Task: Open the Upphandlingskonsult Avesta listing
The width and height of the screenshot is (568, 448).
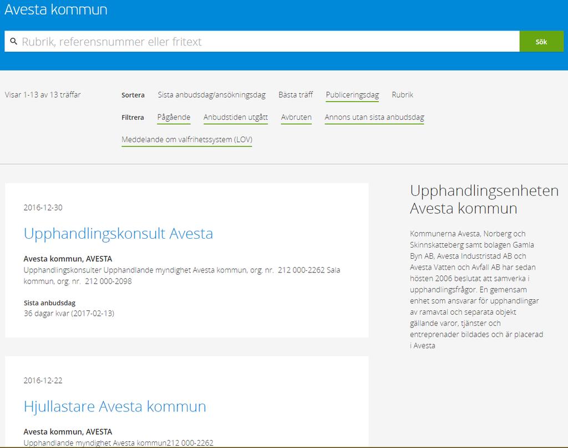Action: [118, 233]
